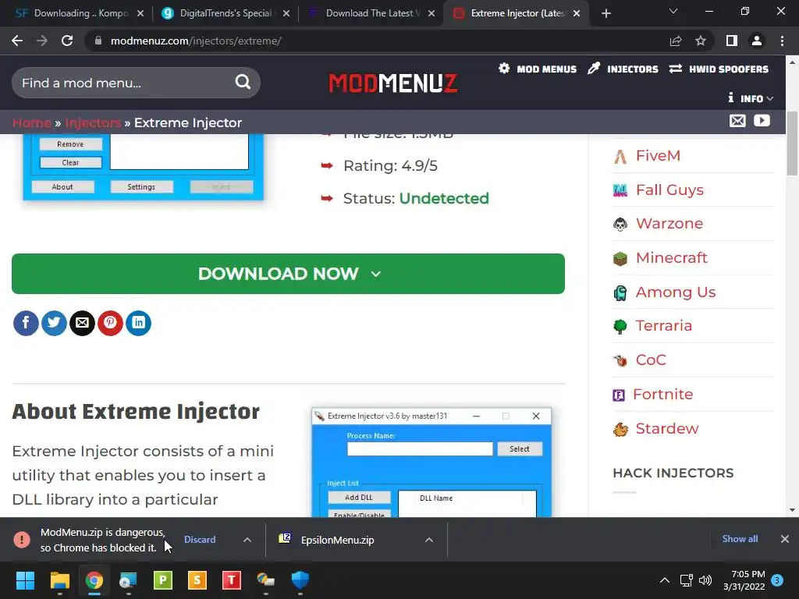799x599 pixels.
Task: Open the CoC sidebar link
Action: (x=651, y=360)
